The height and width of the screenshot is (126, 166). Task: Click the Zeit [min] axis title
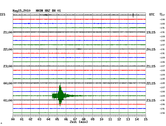pyautogui.click(x=79, y=122)
